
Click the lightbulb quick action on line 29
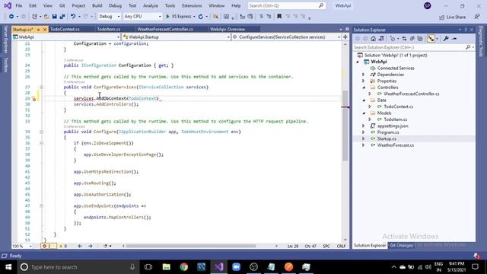coord(33,99)
